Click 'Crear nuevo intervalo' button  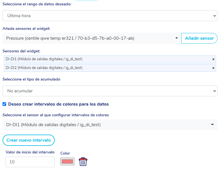point(29,140)
